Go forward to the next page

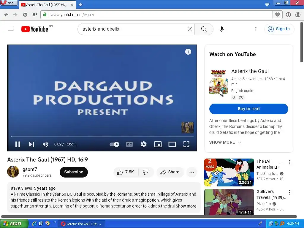15,15
